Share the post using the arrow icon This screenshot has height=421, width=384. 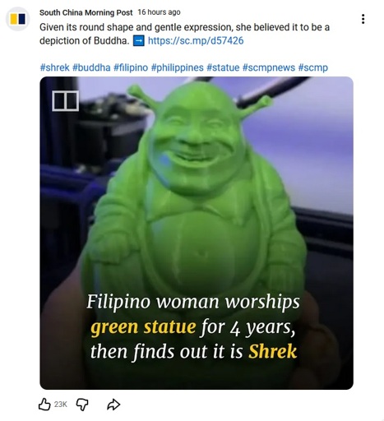click(x=113, y=405)
